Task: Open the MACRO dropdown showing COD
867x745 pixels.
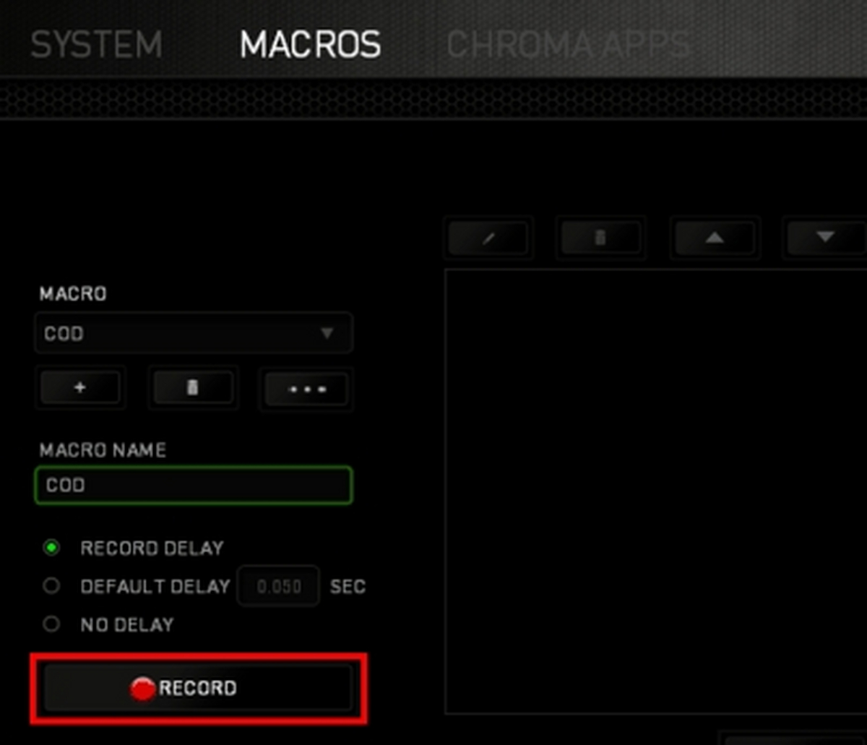Action: pos(194,333)
